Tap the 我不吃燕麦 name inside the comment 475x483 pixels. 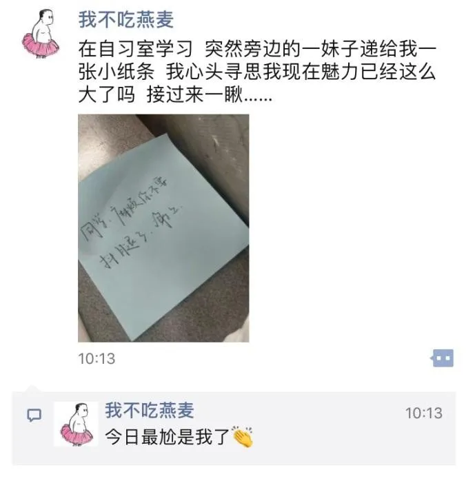coord(150,410)
